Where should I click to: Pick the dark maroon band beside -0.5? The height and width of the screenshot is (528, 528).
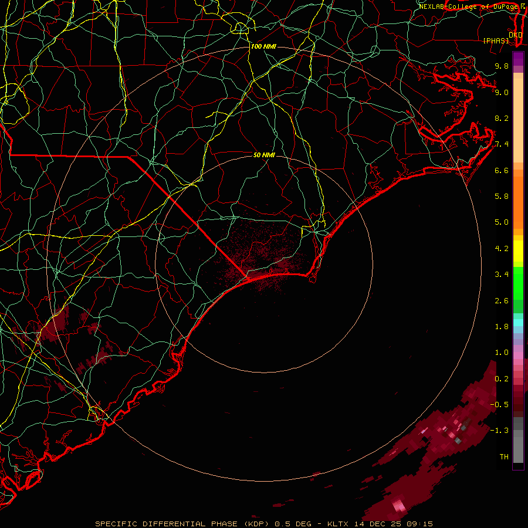(x=518, y=408)
